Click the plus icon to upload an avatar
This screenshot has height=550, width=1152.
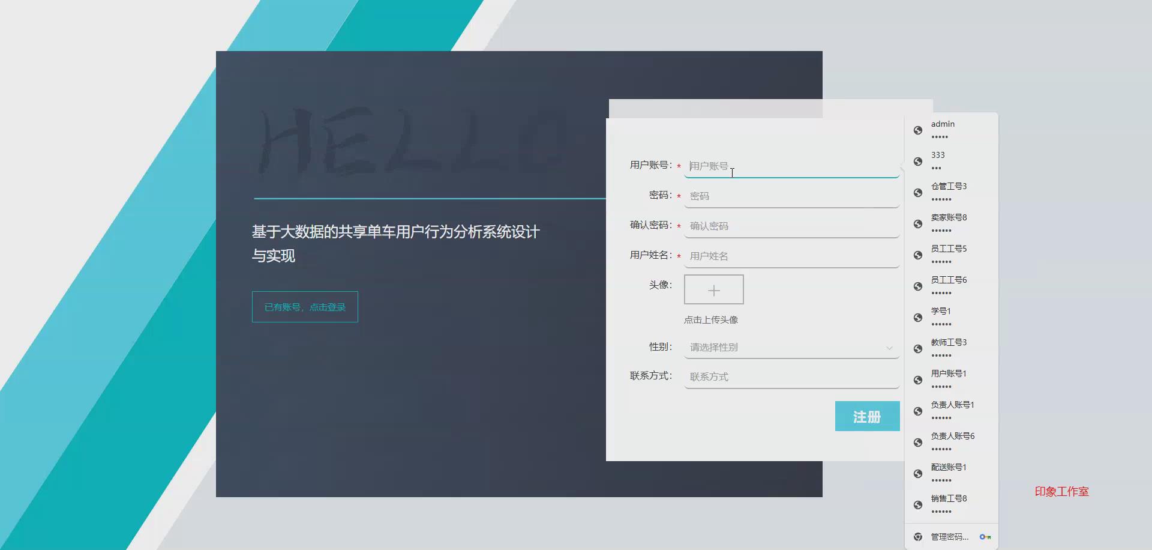coord(713,289)
